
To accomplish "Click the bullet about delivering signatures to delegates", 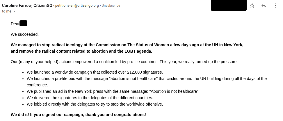I will (x=90, y=98).
